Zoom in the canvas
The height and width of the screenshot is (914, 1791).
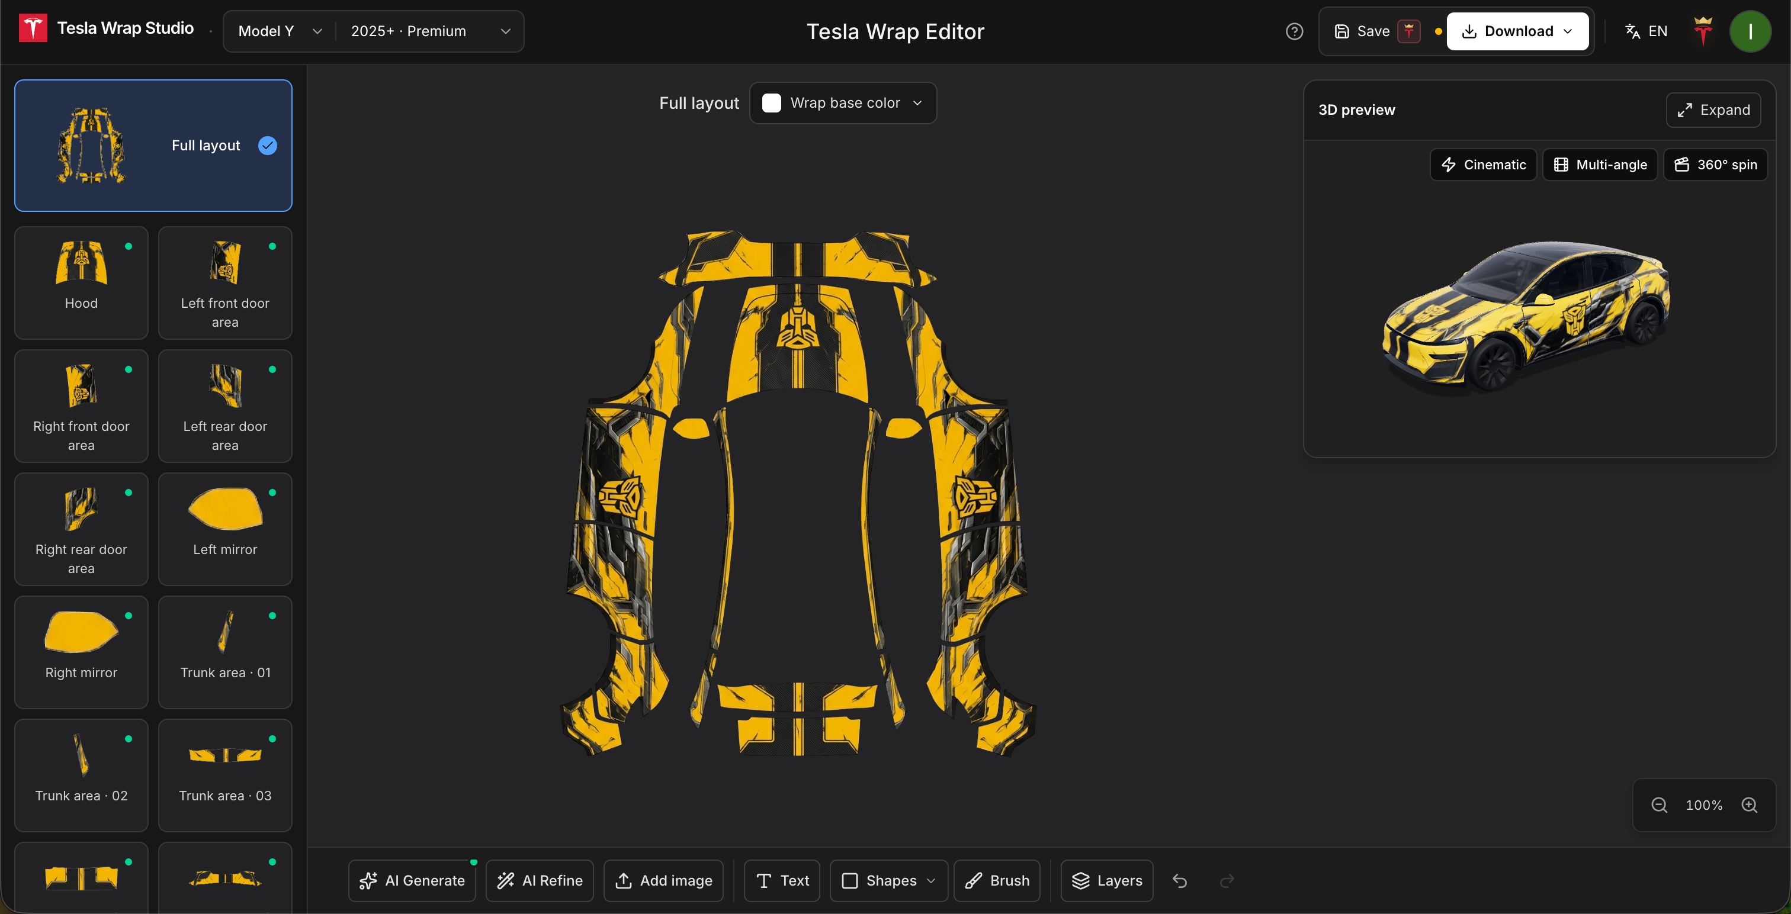point(1750,805)
